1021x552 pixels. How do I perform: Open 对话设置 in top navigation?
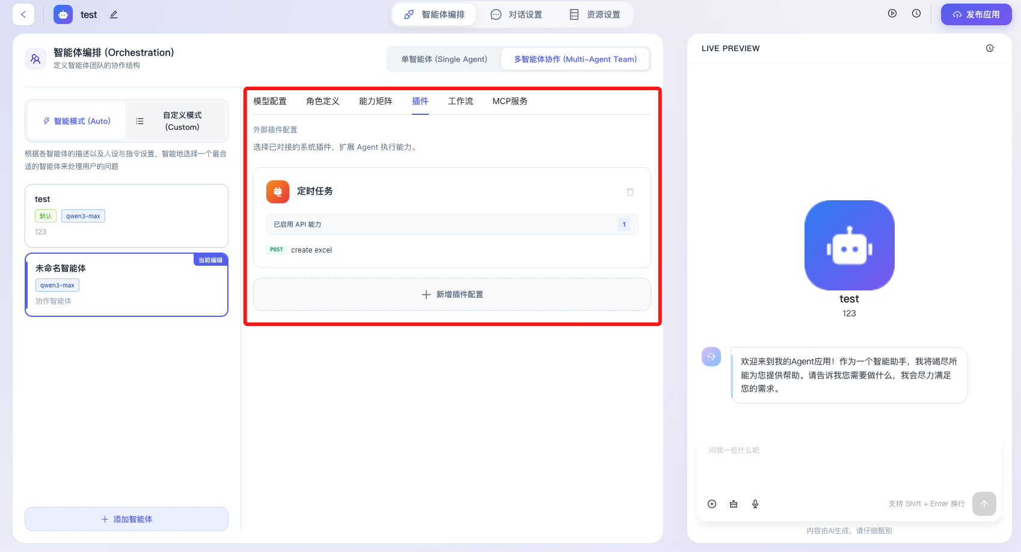pos(517,14)
